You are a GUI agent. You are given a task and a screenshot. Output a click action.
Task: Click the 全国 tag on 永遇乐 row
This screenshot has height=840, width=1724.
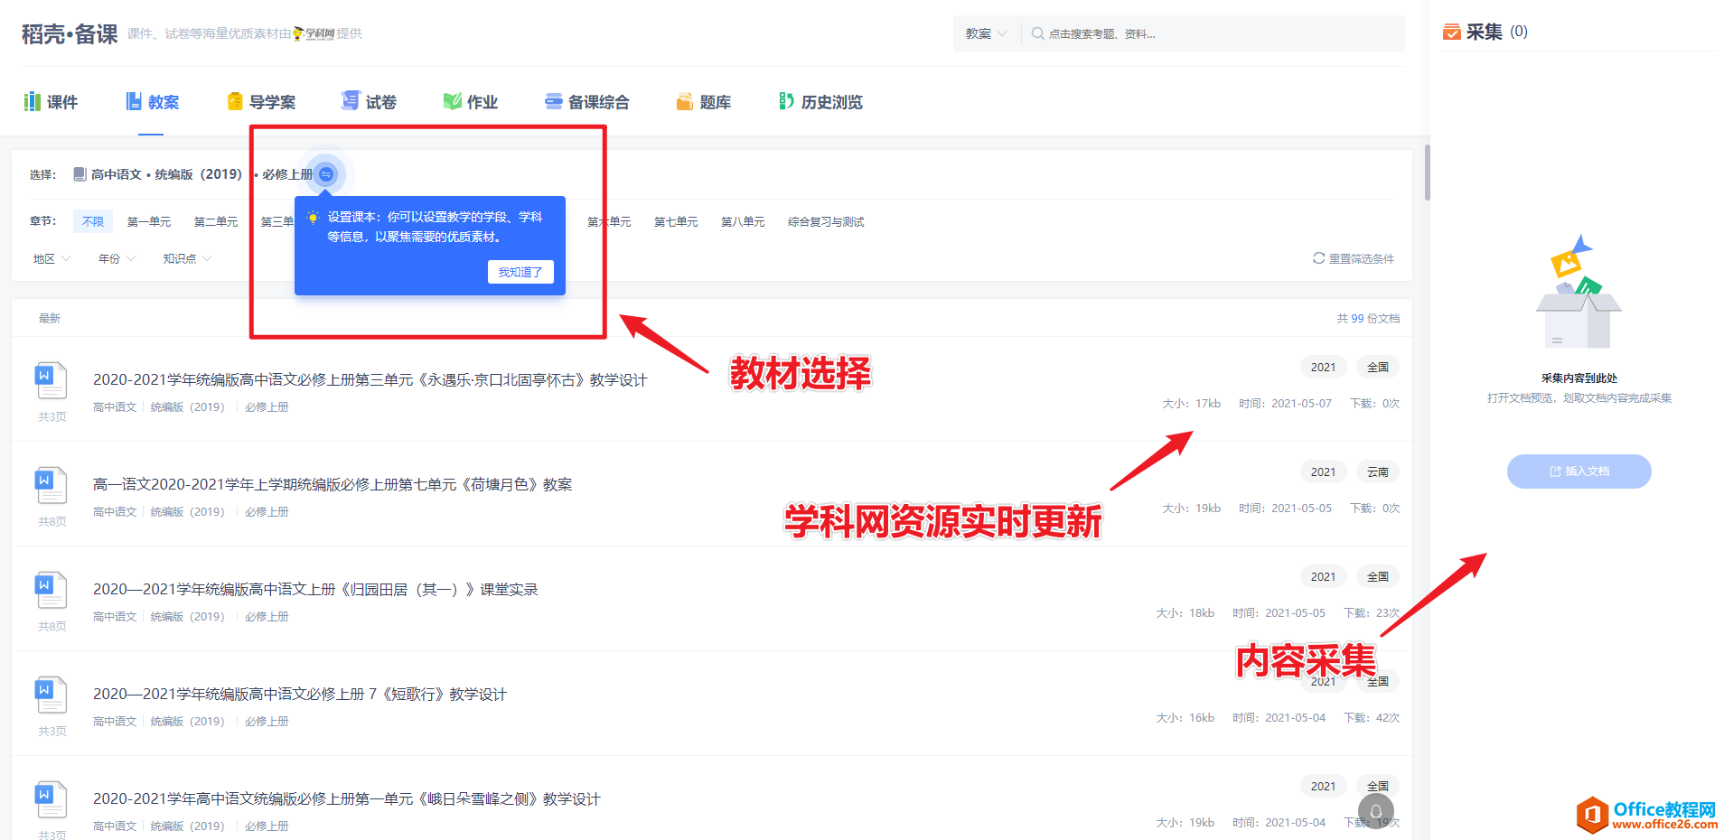(x=1378, y=367)
